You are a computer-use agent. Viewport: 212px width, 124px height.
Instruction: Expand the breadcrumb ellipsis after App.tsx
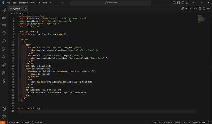(x=30, y=13)
